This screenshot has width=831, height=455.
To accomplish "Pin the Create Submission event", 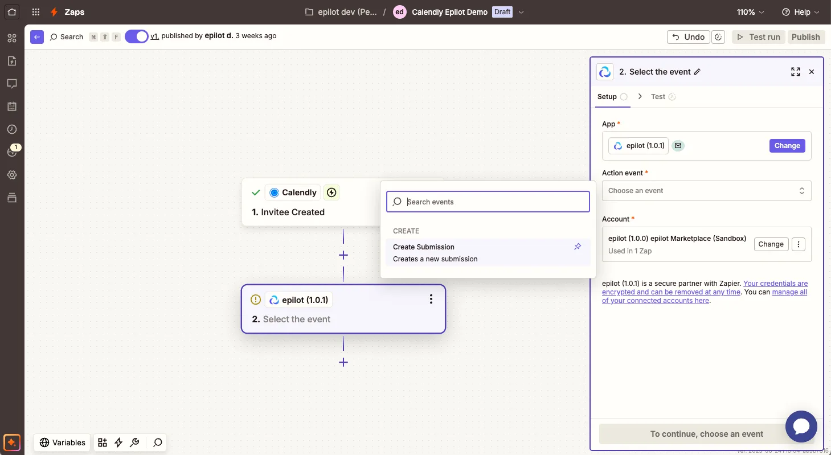I will point(578,247).
